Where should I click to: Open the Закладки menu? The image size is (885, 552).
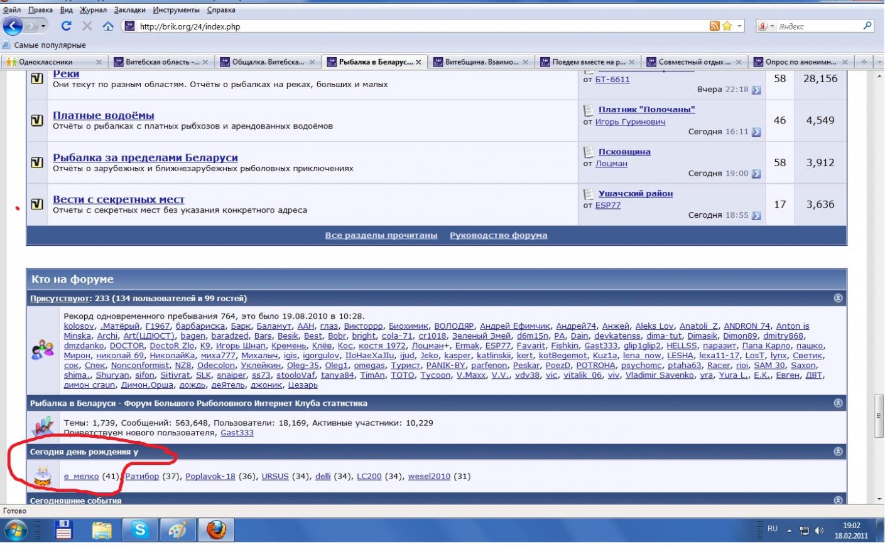click(x=130, y=10)
